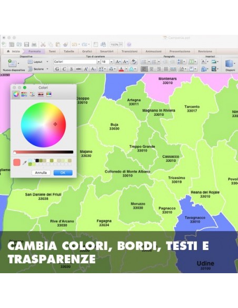This screenshot has height=308, width=238.
Task: Switch to color sliders picker mode
Action: (x=24, y=94)
